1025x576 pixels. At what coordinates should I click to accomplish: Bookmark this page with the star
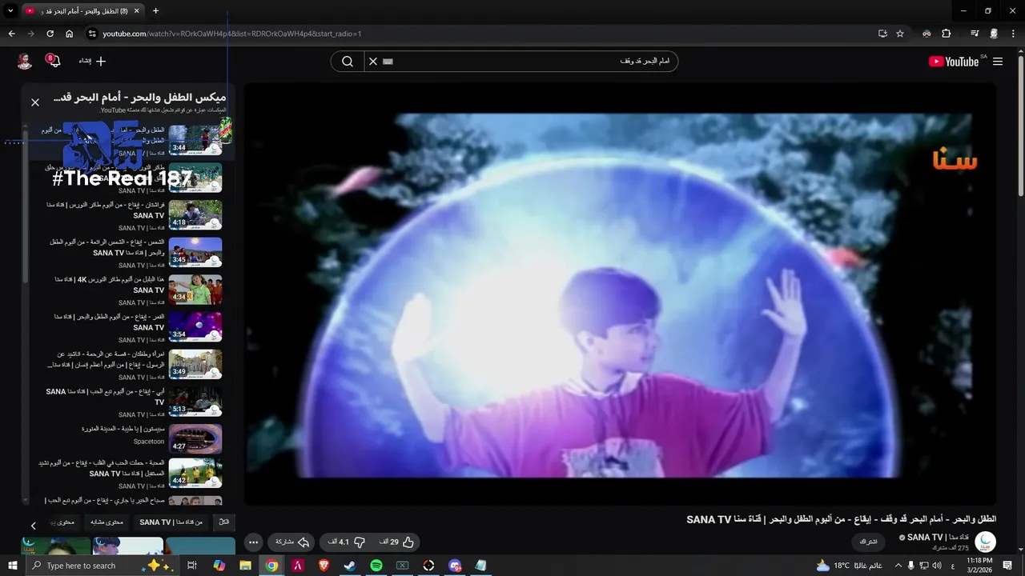900,34
